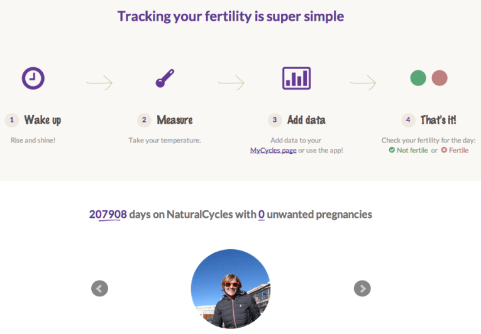This screenshot has height=334, width=481.
Task: Click the red Fertile circle
Action: [x=440, y=78]
